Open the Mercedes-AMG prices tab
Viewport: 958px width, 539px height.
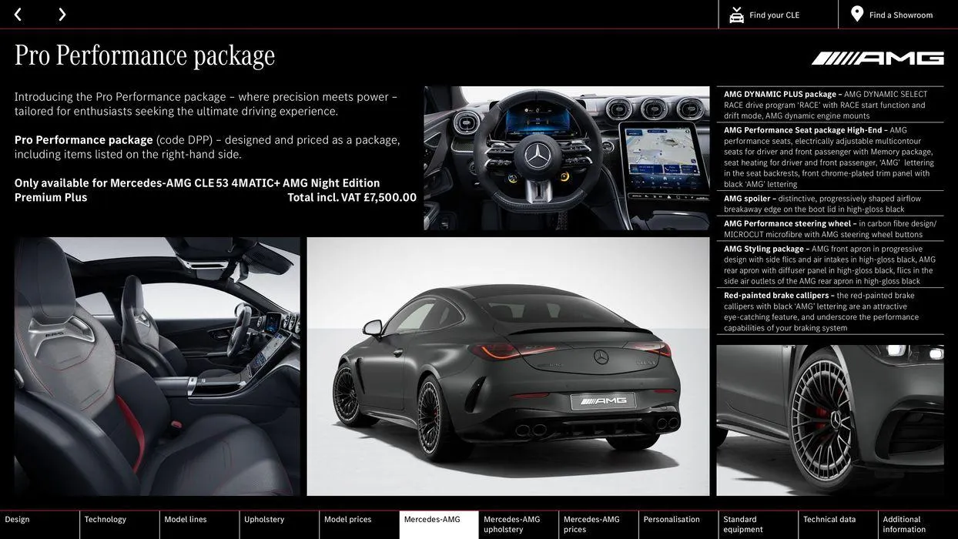pyautogui.click(x=591, y=524)
